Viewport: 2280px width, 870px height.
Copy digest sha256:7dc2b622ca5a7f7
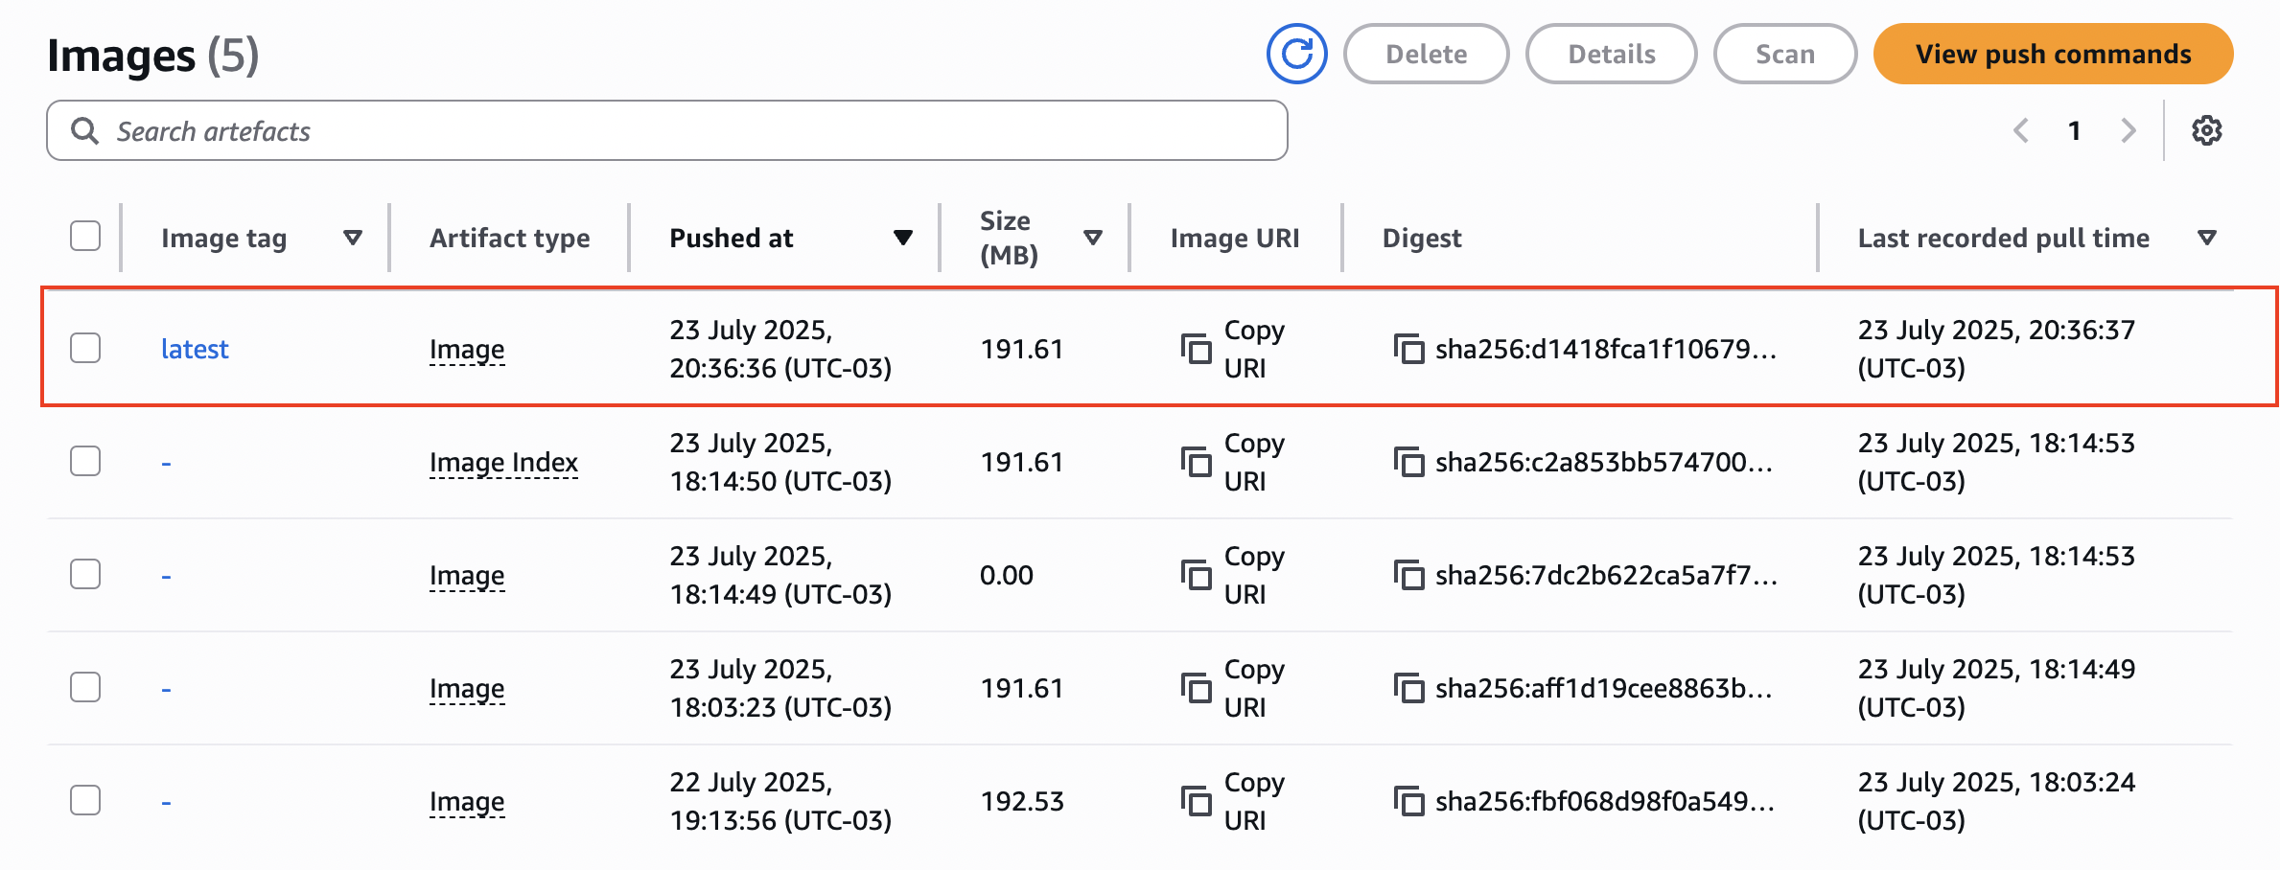(1408, 575)
